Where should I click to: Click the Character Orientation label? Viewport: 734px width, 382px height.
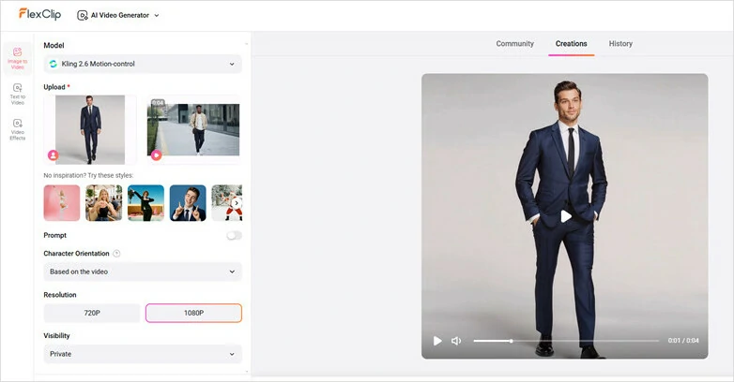pyautogui.click(x=76, y=254)
